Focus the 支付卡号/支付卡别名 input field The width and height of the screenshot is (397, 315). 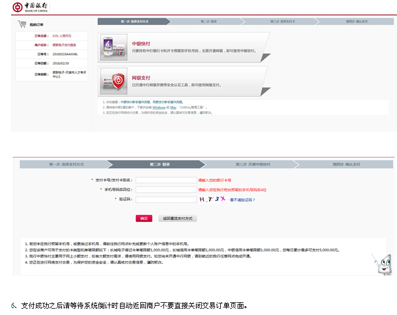point(166,180)
